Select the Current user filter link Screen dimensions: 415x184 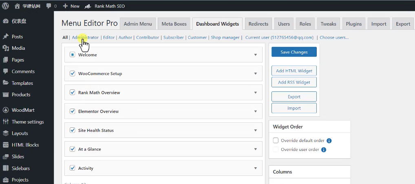(279, 38)
